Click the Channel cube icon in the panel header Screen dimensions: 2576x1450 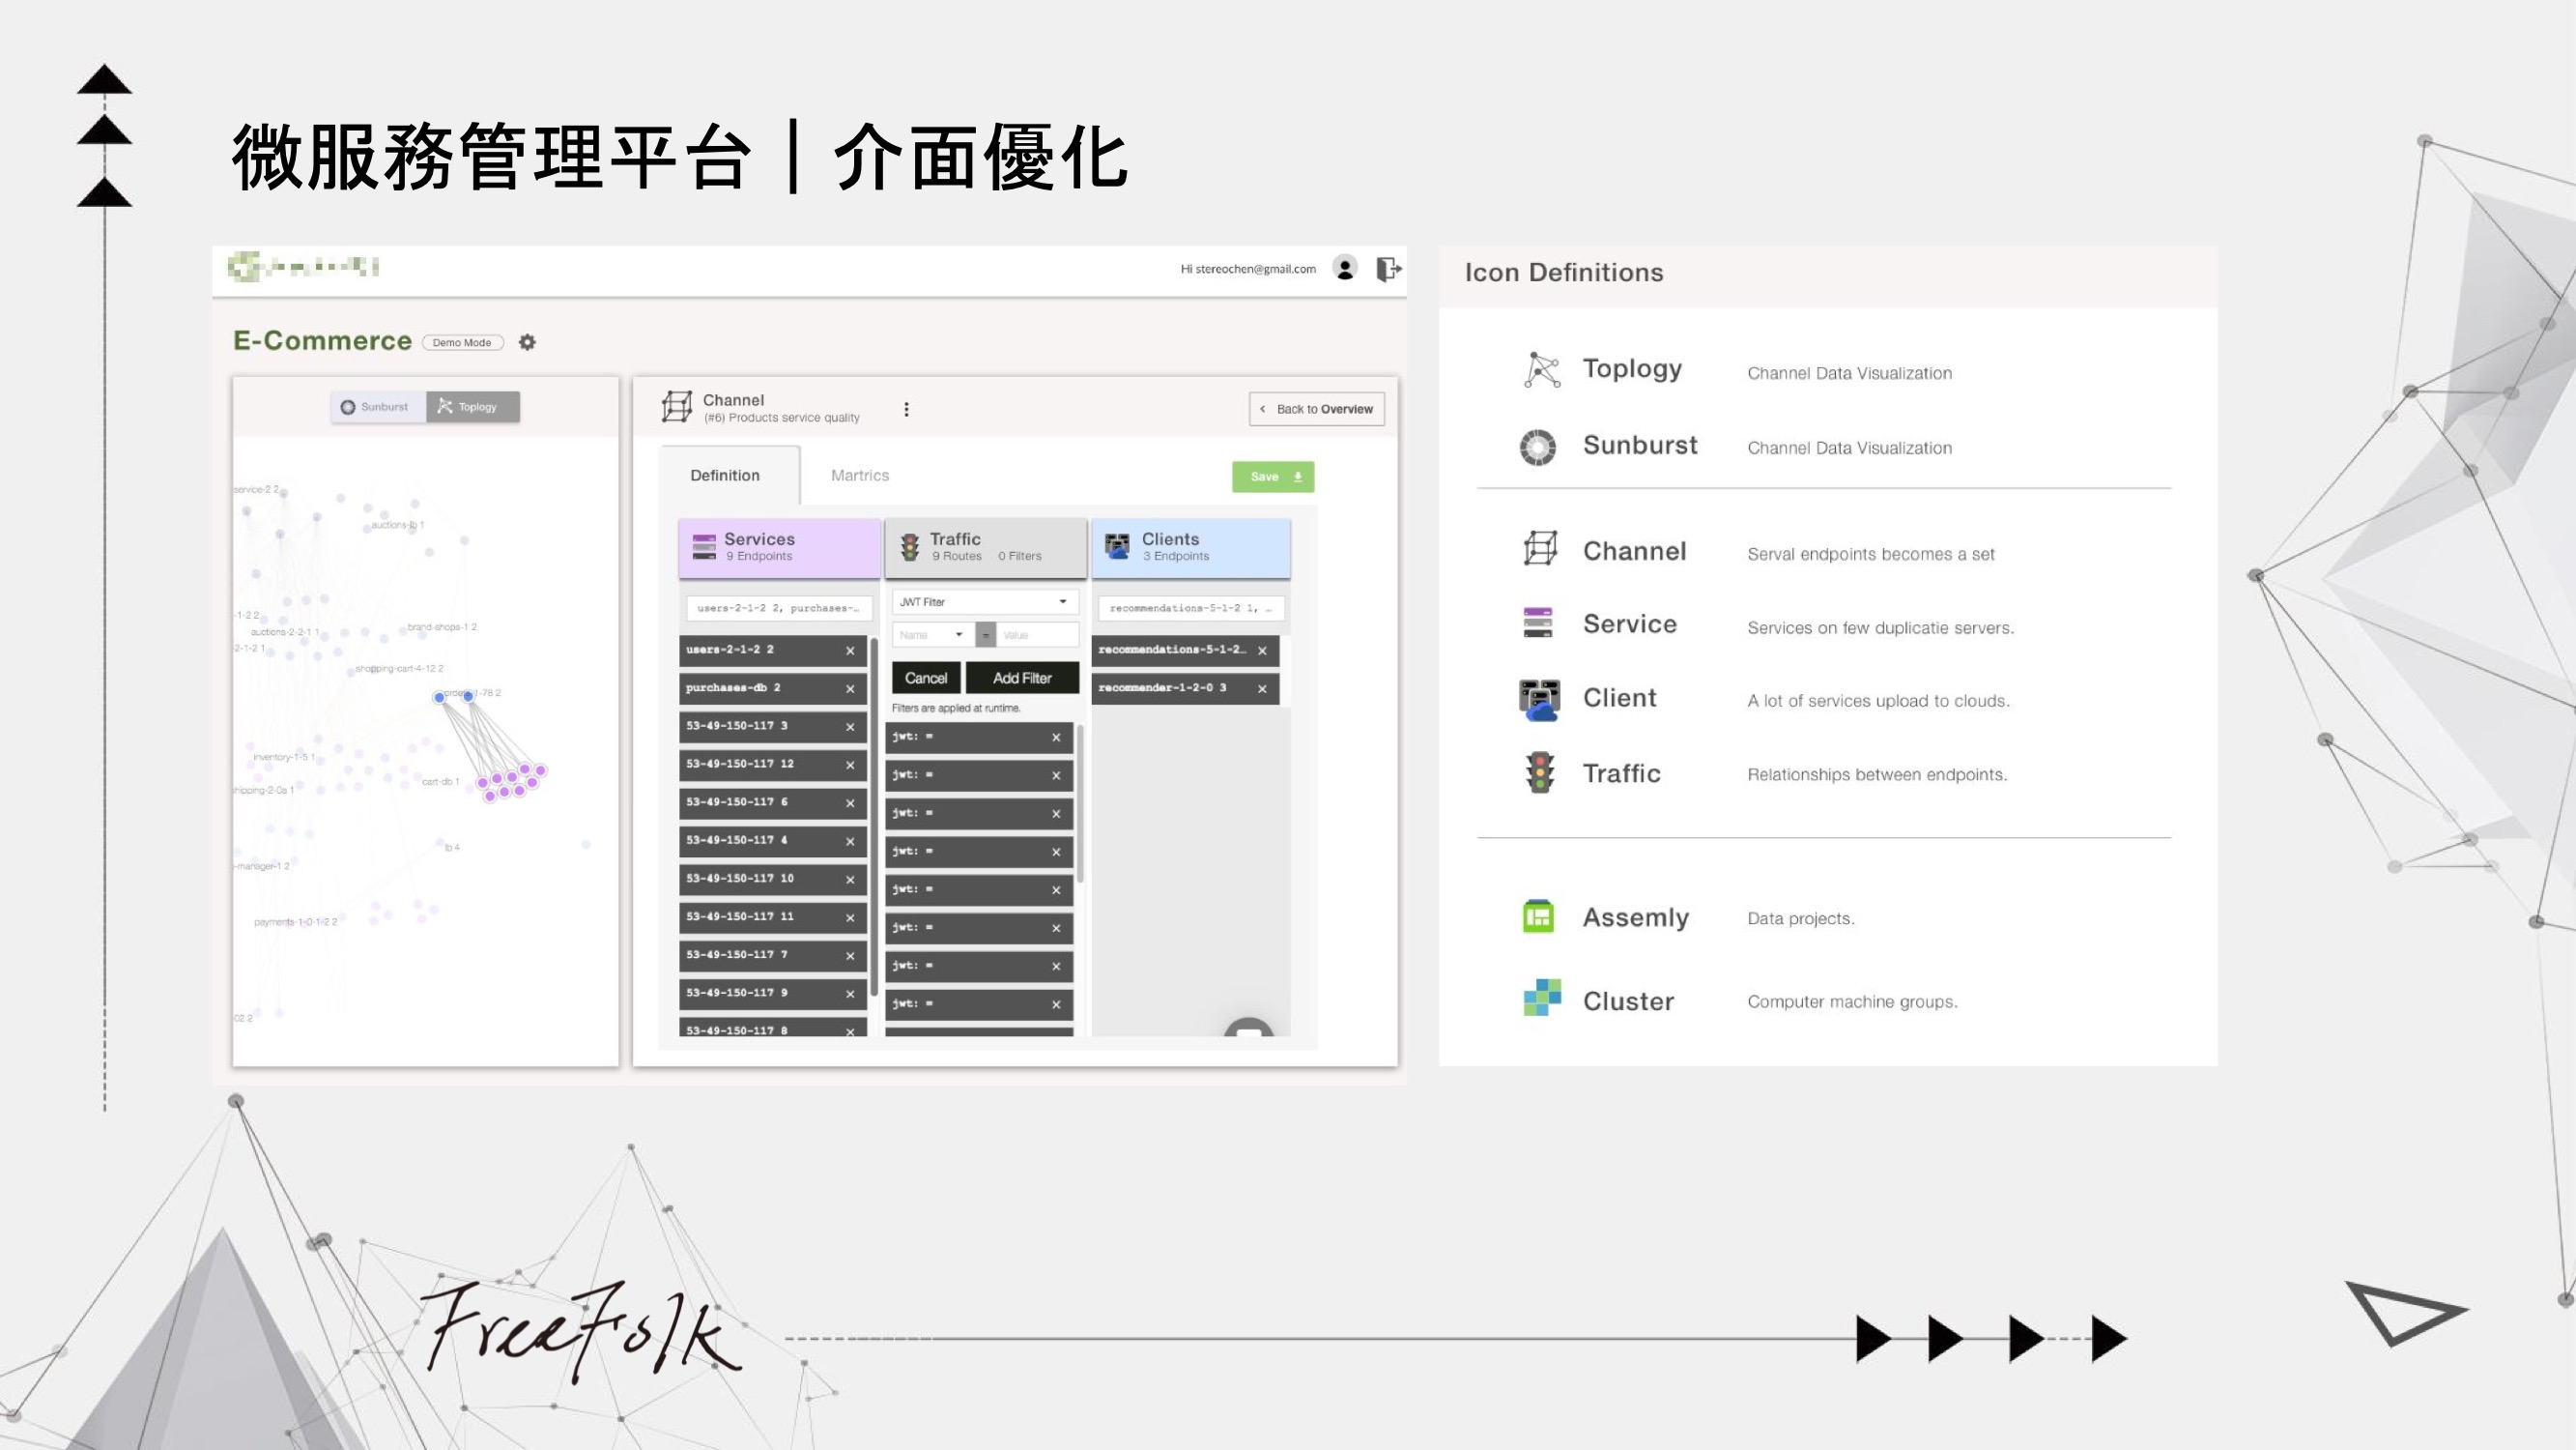point(678,408)
